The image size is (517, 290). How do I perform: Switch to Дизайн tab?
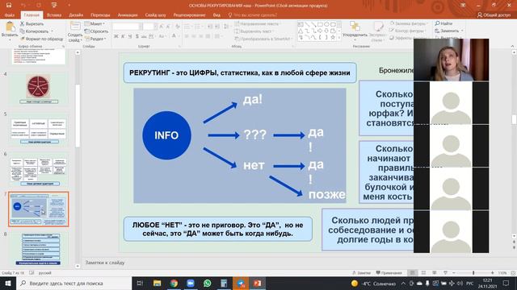click(76, 14)
